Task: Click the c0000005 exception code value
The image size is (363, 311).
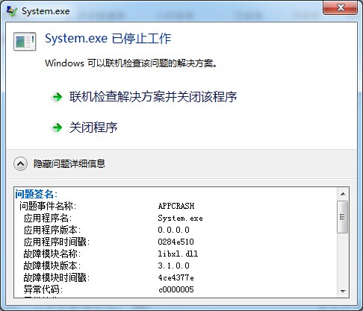Action: (x=176, y=289)
